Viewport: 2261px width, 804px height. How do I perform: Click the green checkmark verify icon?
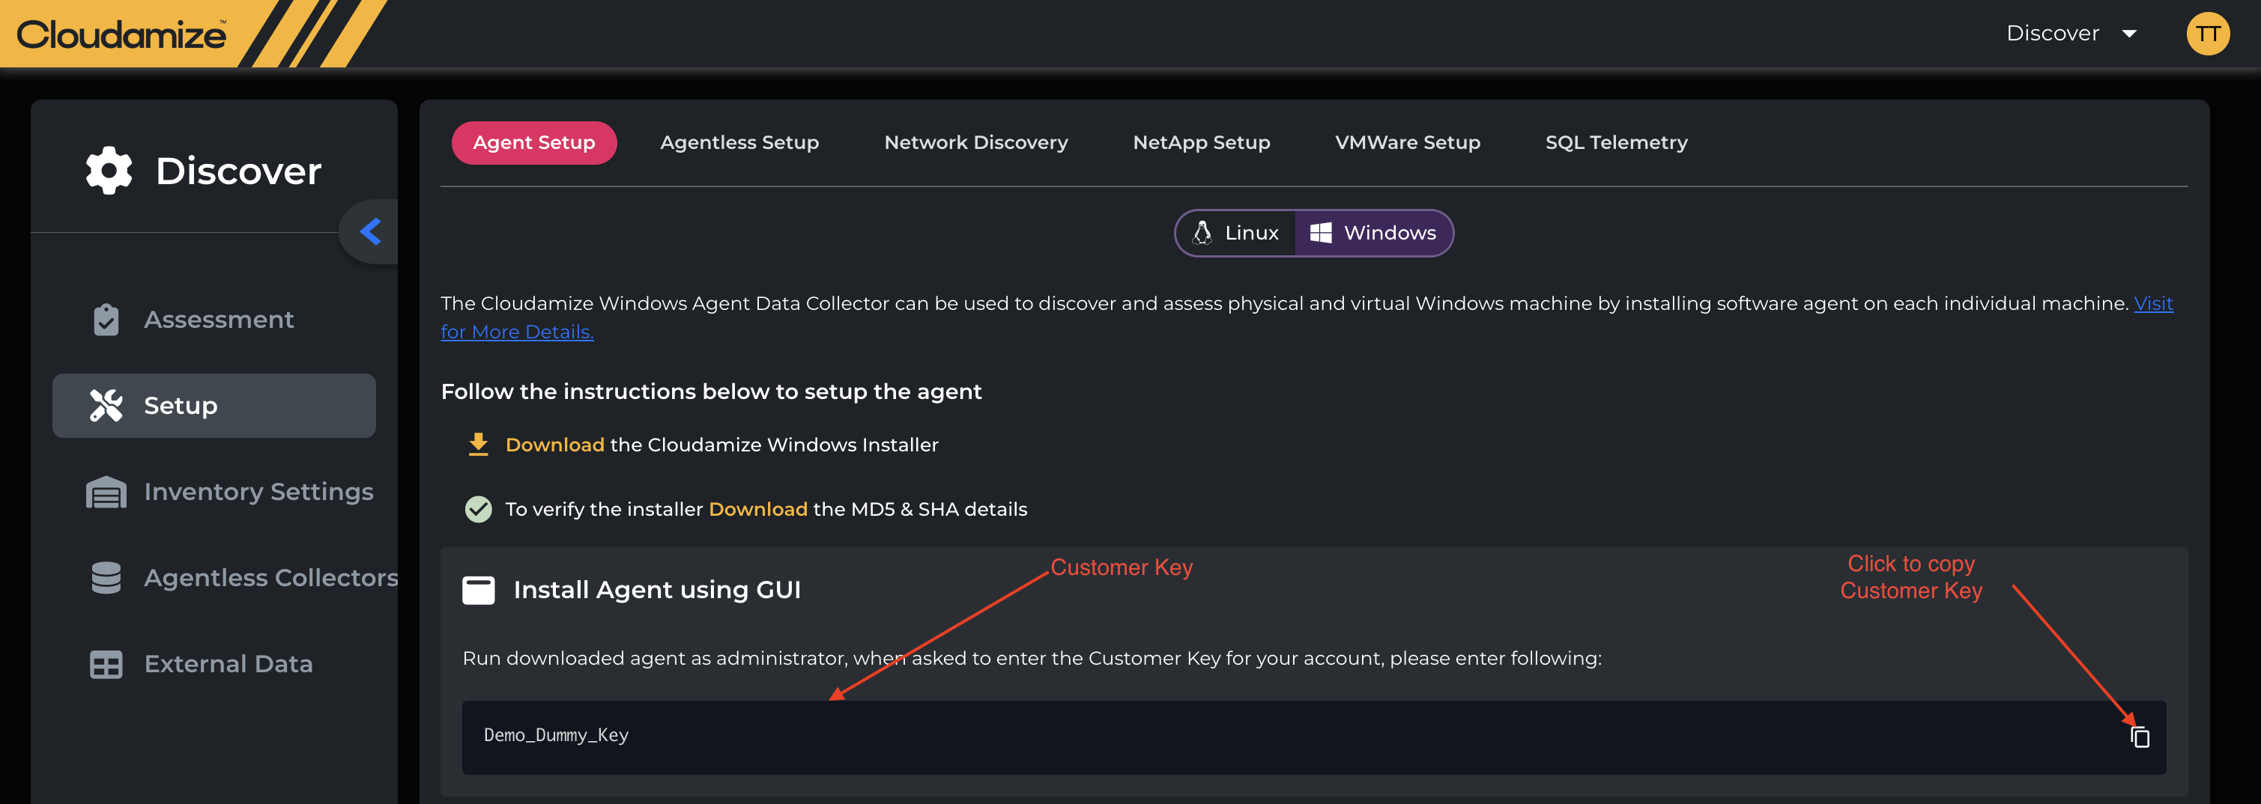coord(479,509)
